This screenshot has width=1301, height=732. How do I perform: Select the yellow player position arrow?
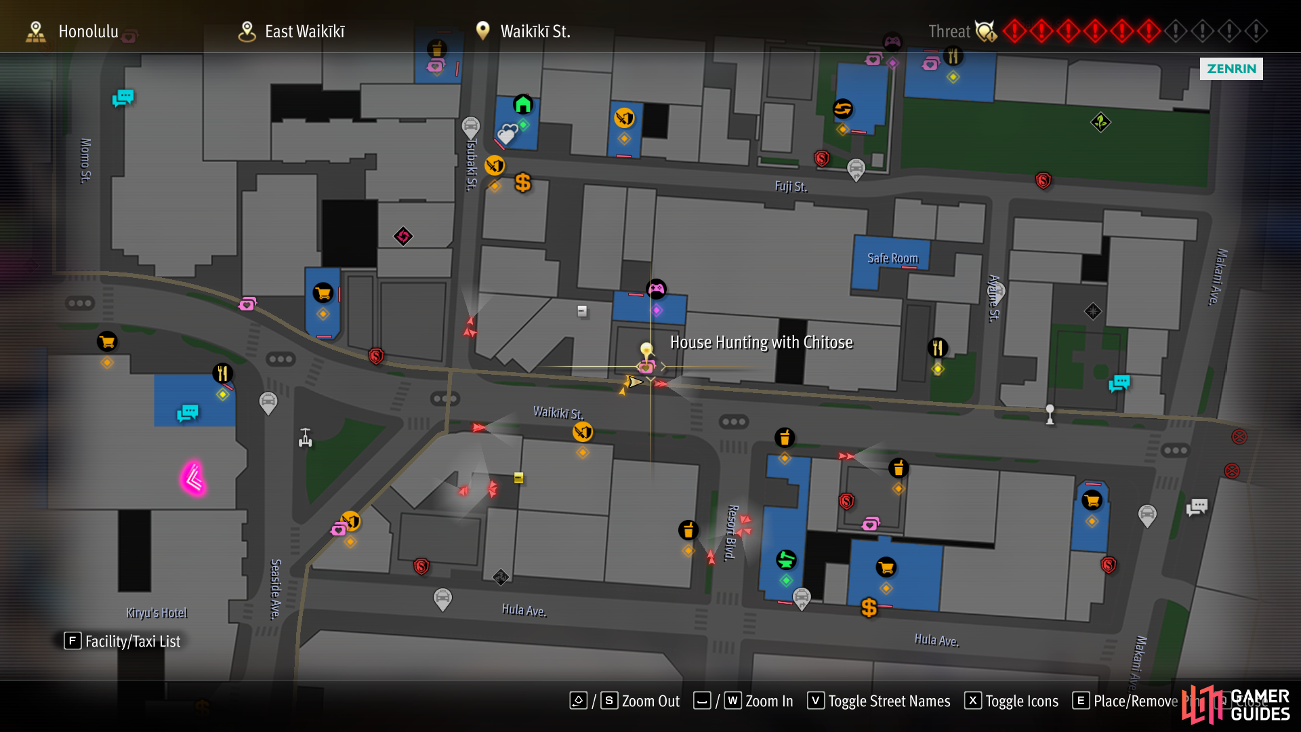(634, 382)
